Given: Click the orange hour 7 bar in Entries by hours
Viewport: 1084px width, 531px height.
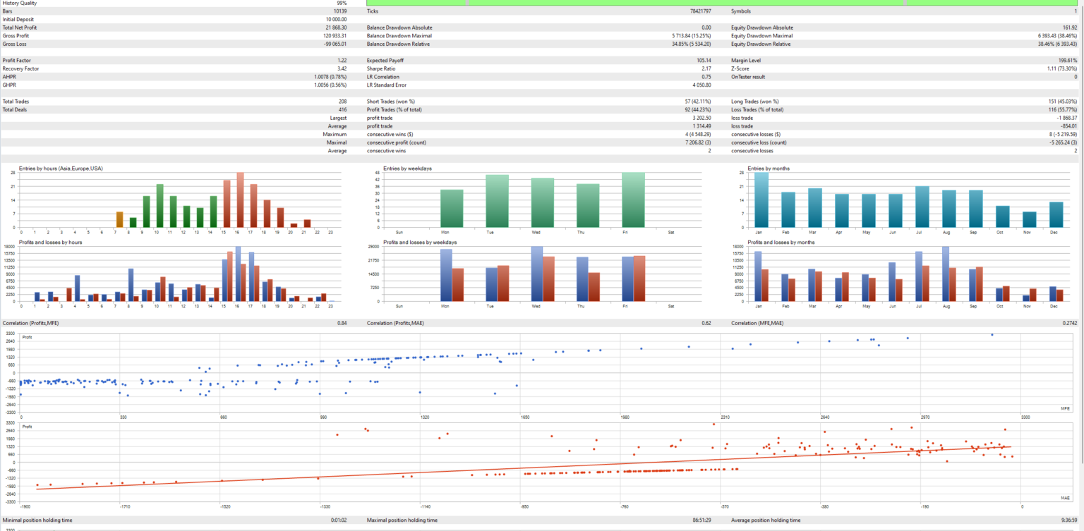Looking at the screenshot, I should [x=119, y=219].
